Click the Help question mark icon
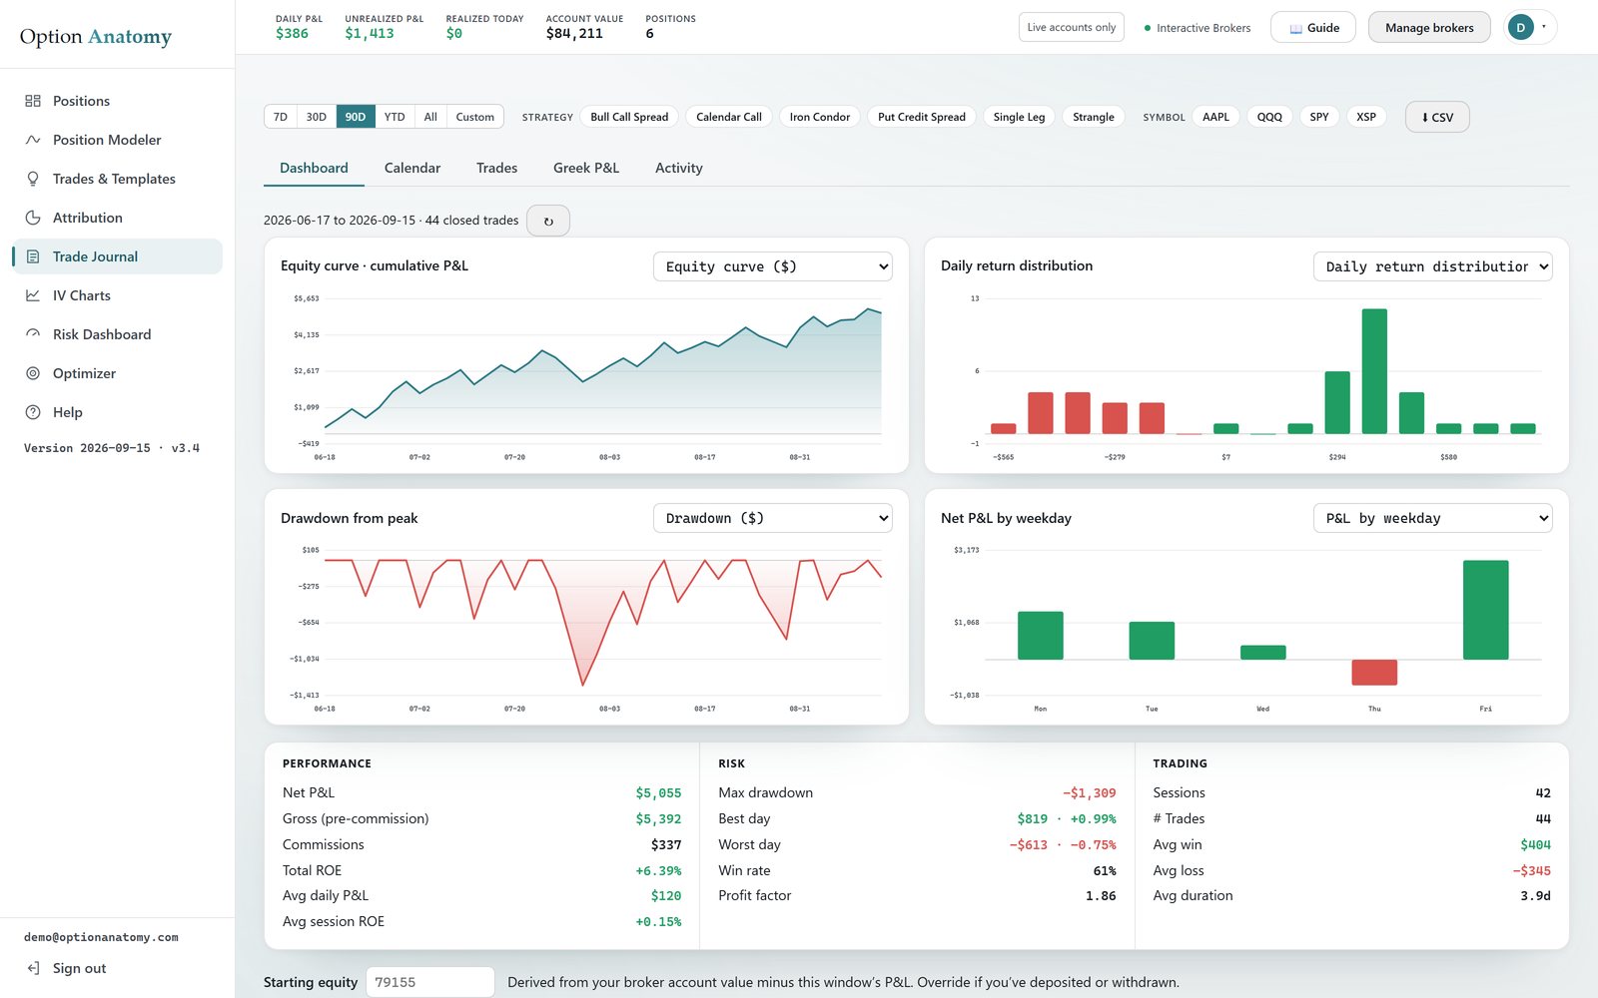 point(33,412)
